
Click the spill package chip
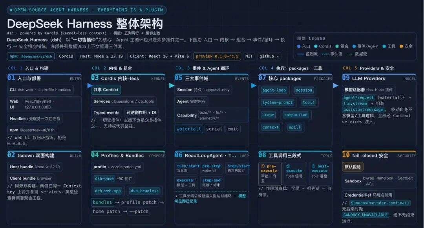[294, 127]
